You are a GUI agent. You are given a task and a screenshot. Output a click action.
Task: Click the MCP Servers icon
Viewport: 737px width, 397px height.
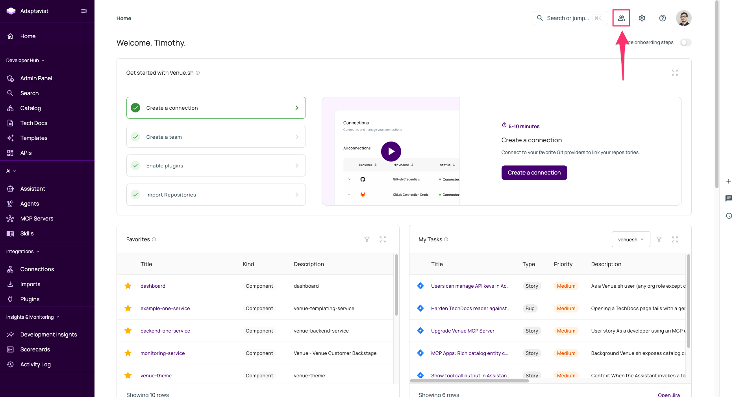(10, 219)
